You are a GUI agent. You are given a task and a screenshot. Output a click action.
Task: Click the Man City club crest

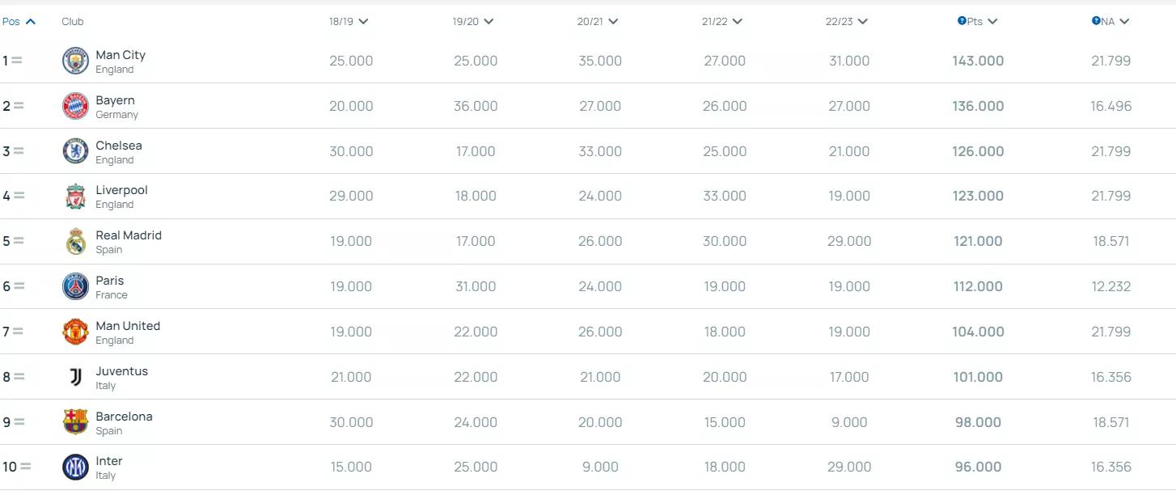click(x=75, y=61)
